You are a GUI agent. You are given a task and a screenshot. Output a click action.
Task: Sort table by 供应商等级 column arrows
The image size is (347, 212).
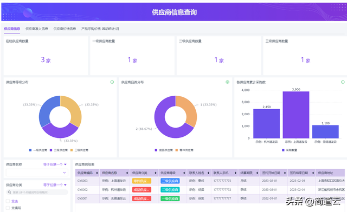pyautogui.click(x=184, y=173)
